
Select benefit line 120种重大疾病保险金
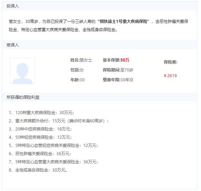[41, 113]
